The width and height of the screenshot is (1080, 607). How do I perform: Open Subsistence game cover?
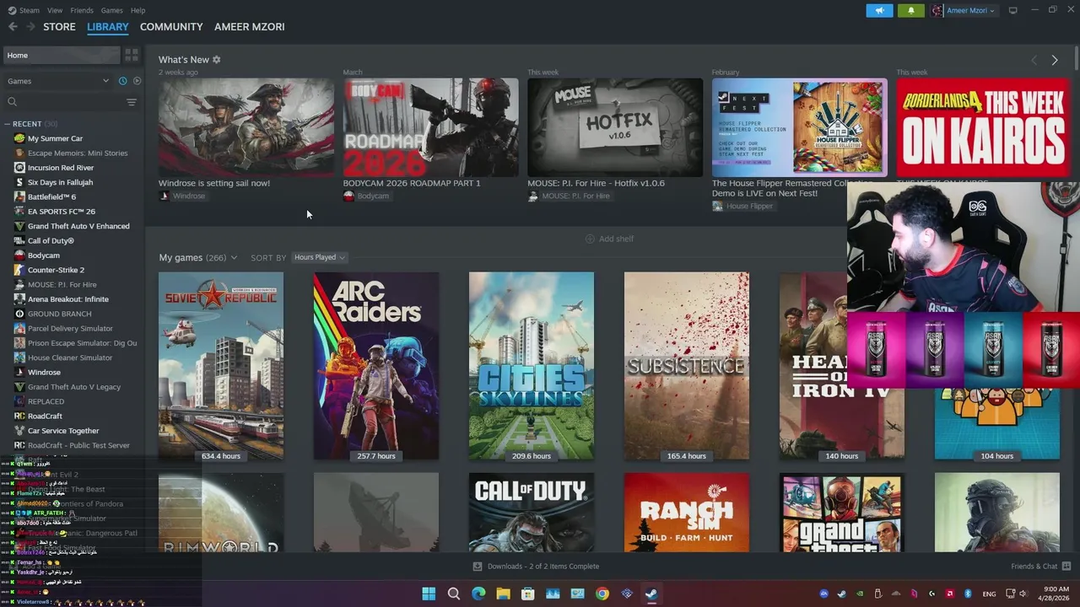click(687, 366)
